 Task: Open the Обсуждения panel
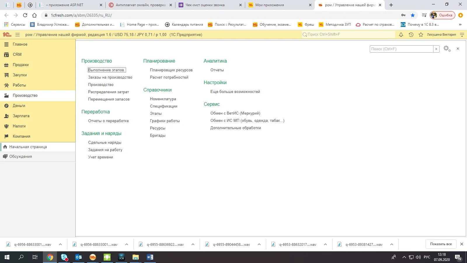tap(38, 157)
